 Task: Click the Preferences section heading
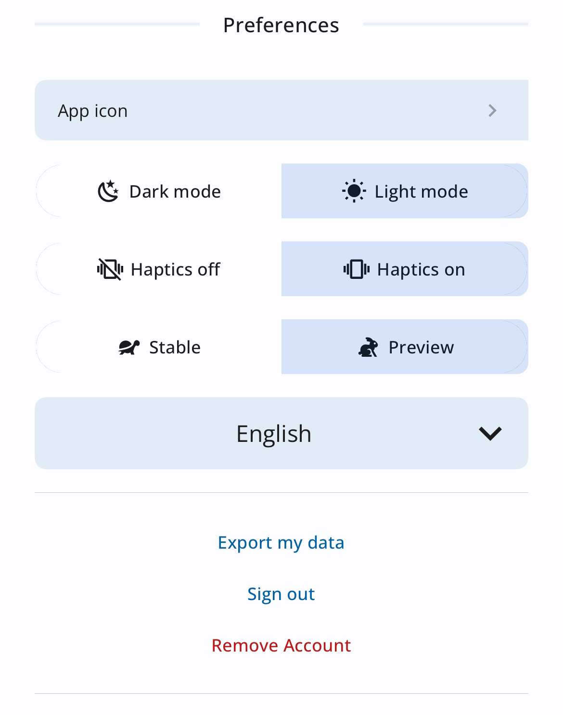(x=281, y=25)
